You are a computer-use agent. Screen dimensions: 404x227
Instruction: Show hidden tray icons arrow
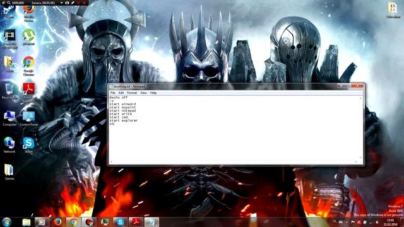pos(347,223)
